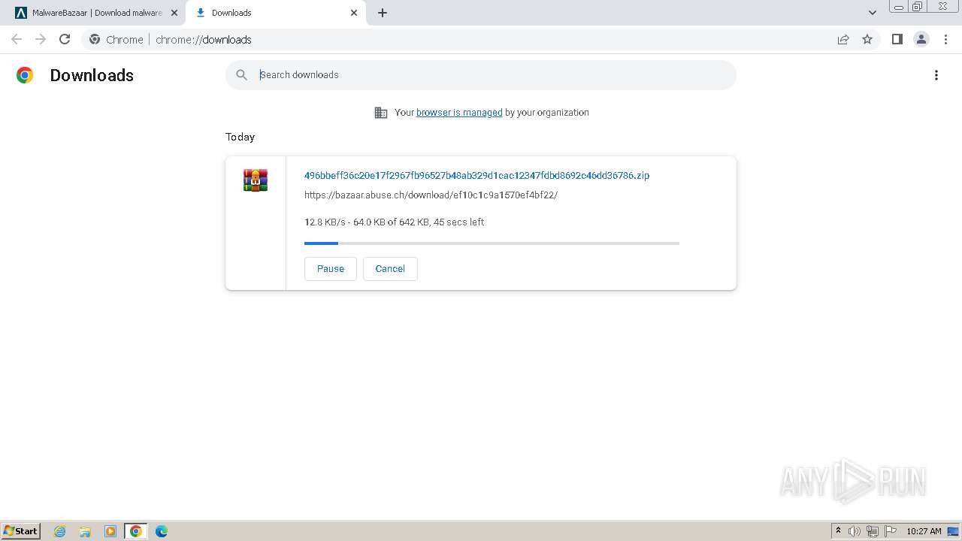
Task: Select the Downloads tab
Action: (275, 13)
